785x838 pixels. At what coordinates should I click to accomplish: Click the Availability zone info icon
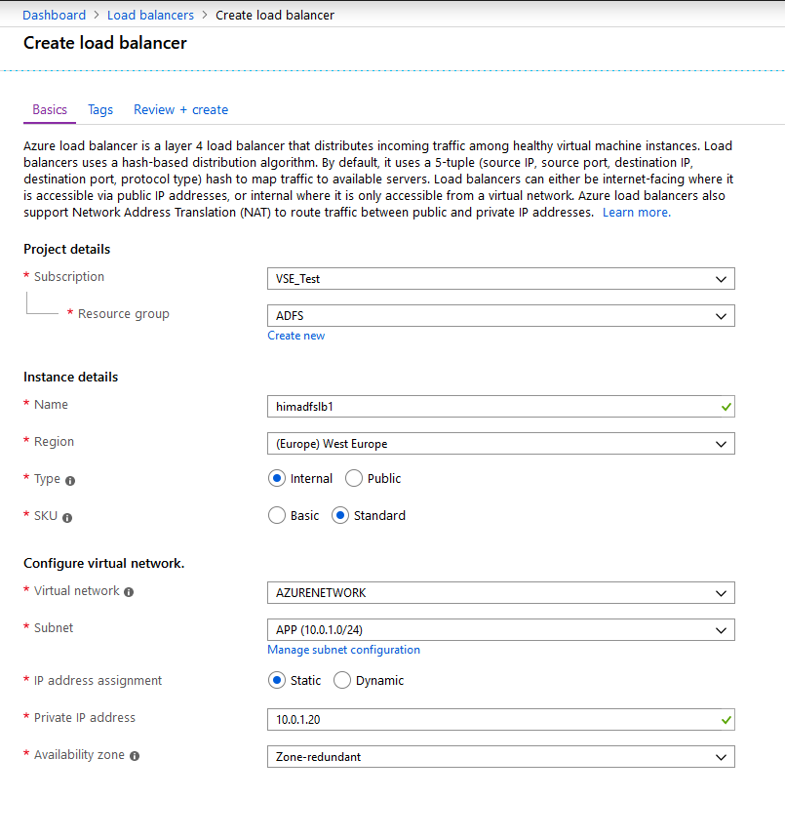135,756
